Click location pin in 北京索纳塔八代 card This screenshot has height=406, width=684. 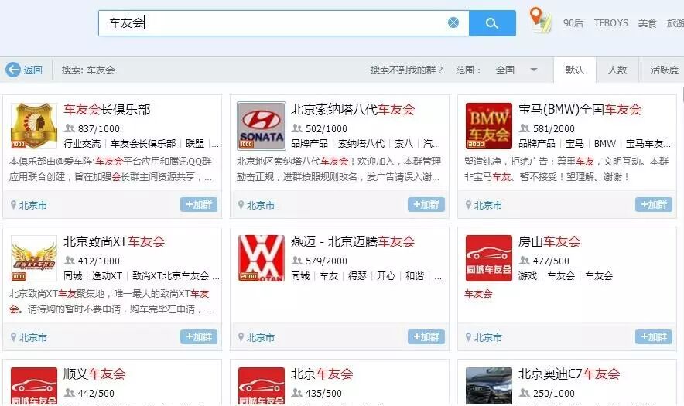pyautogui.click(x=241, y=205)
